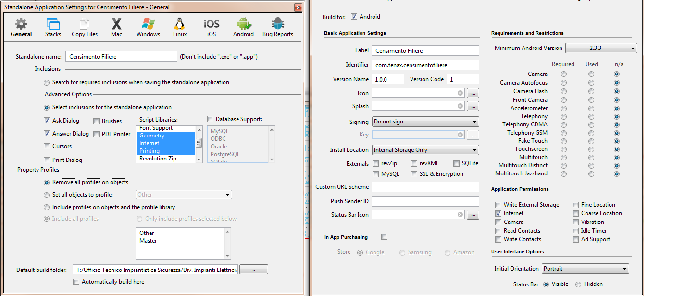
Task: Click the Standalone name field
Action: pos(121,56)
